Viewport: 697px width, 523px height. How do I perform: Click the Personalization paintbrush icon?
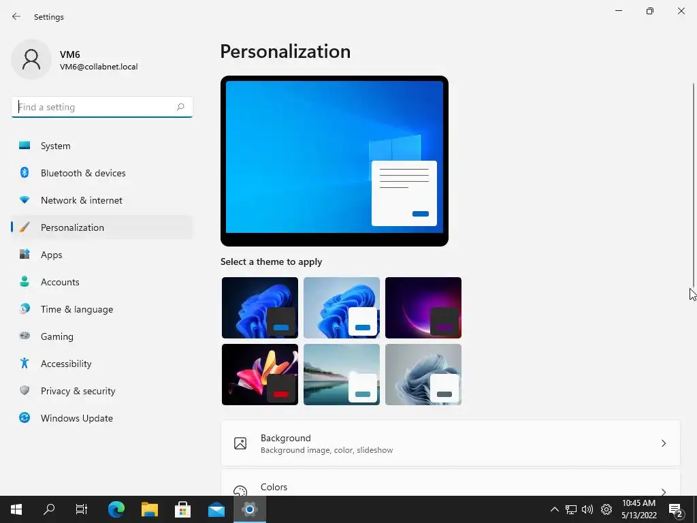coord(25,227)
